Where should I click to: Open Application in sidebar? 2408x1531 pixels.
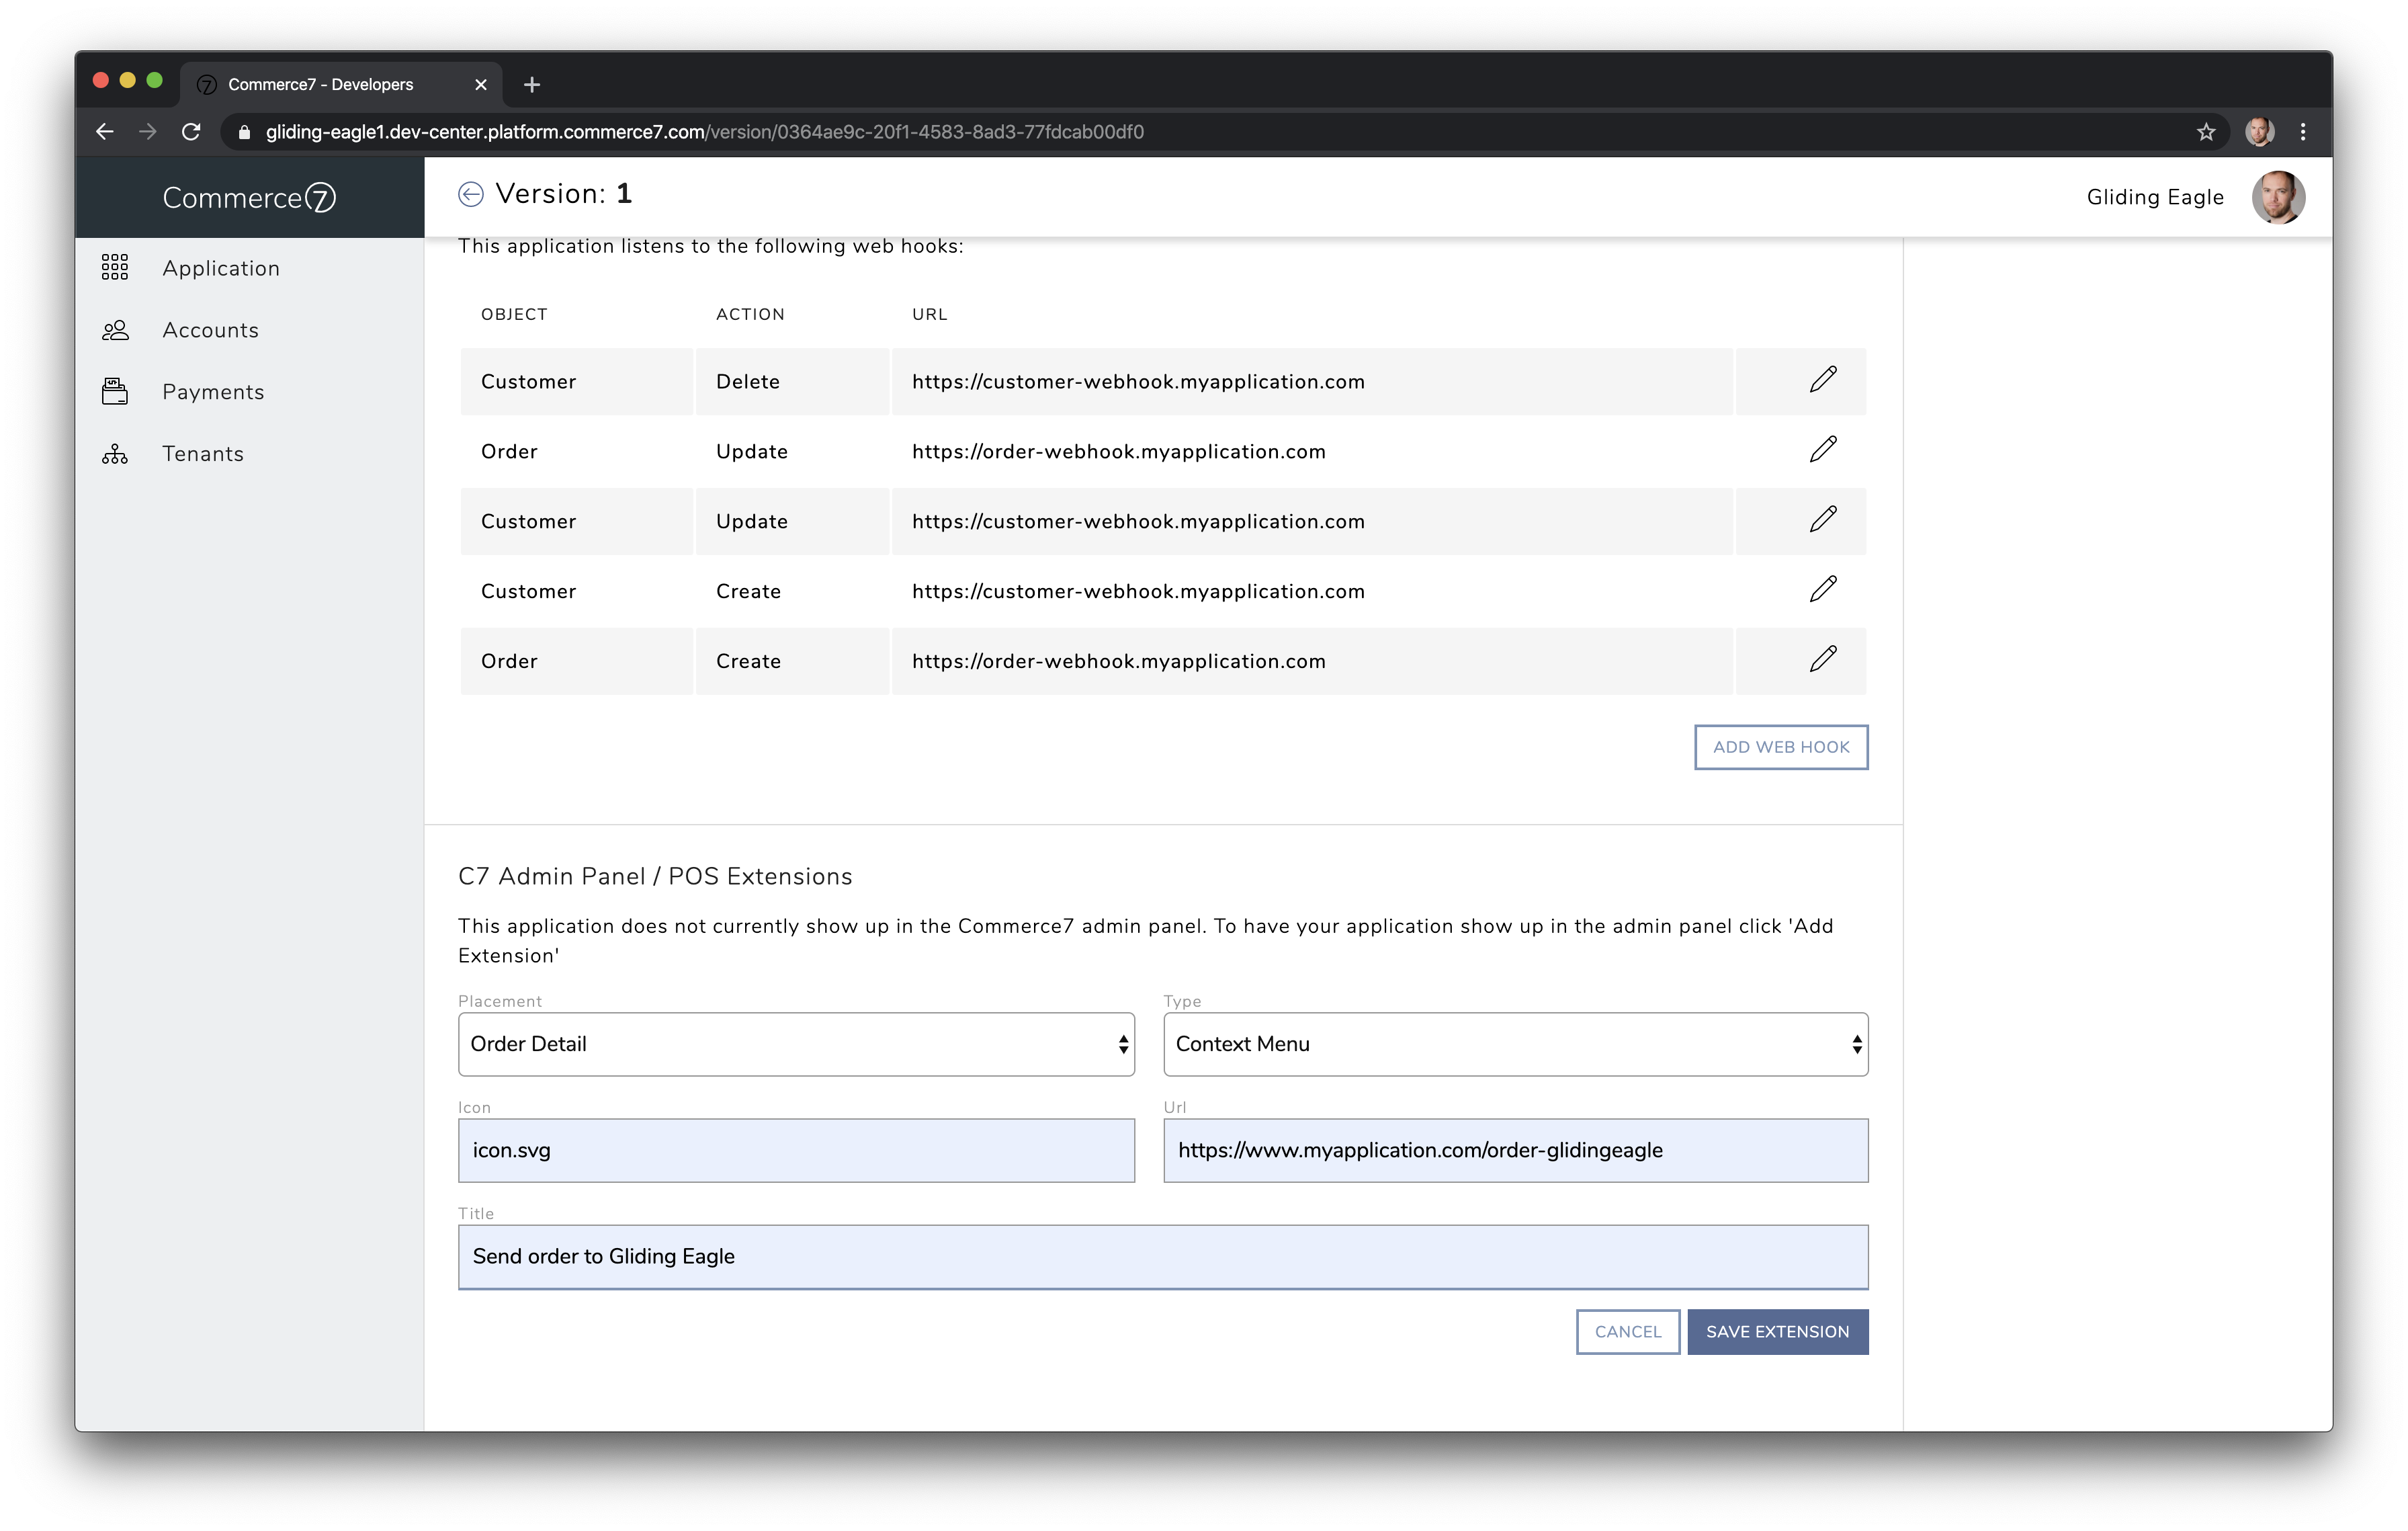coord(221,268)
